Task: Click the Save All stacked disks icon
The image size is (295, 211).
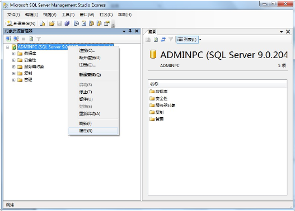Action: [67, 23]
